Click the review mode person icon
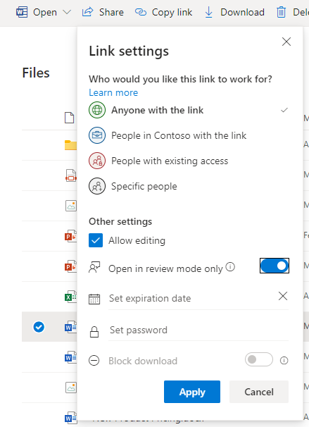 tap(94, 267)
